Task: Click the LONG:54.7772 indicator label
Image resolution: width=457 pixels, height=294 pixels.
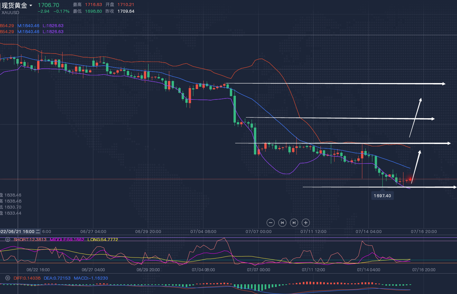Action: click(x=103, y=239)
